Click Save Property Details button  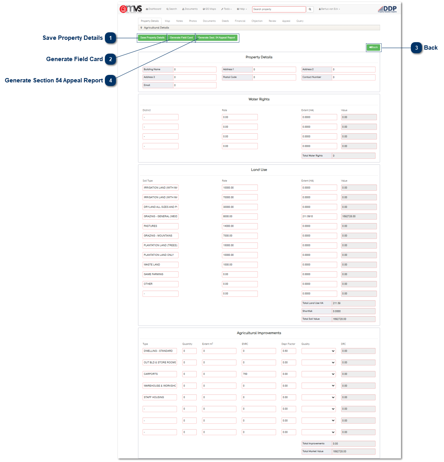pos(152,38)
